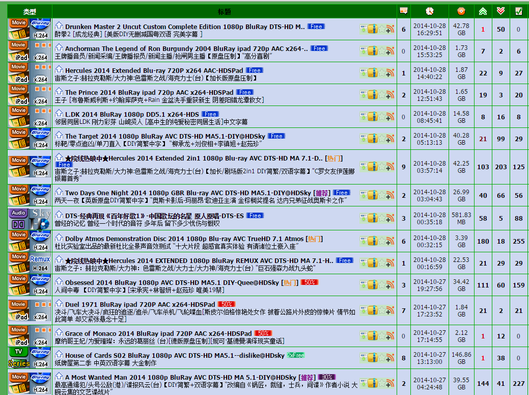Open A Most Wanted Man 2014 link
Viewport: 529px width, 395px height.
[181, 378]
